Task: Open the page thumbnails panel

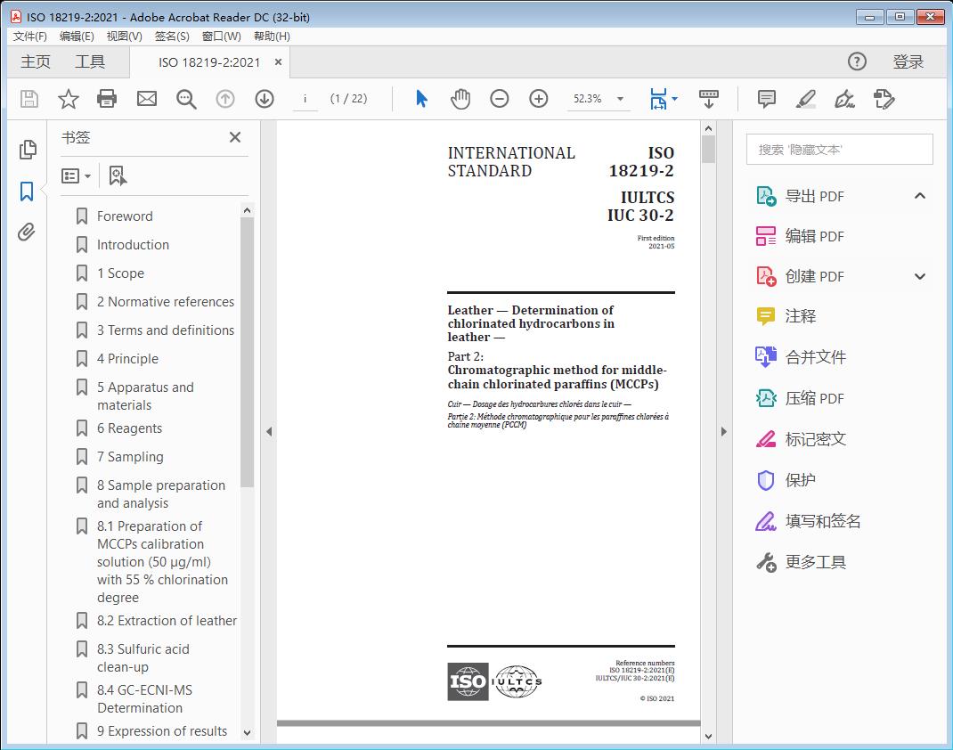Action: 26,150
